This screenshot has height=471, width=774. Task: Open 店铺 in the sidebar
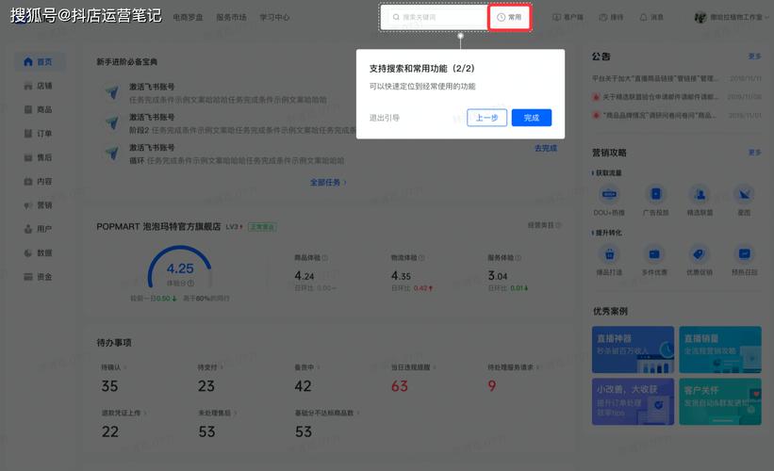38,86
